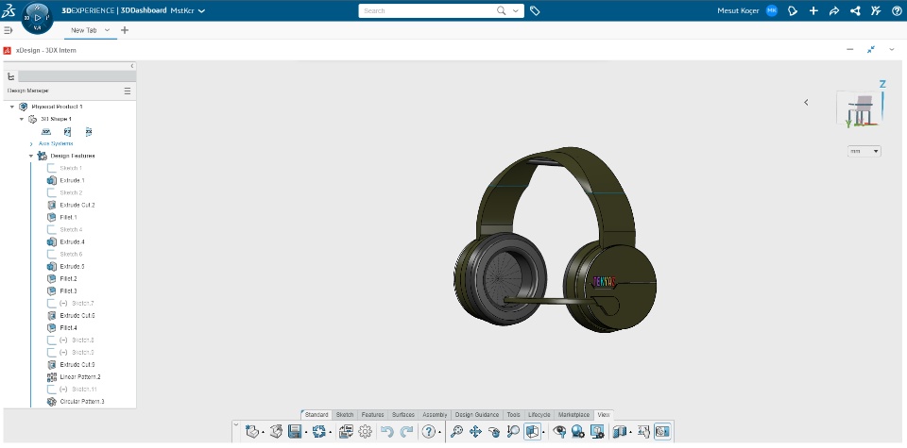This screenshot has height=448, width=907.
Task: Click the first reference plane icon under 3D Shape
Action: pyautogui.click(x=46, y=132)
